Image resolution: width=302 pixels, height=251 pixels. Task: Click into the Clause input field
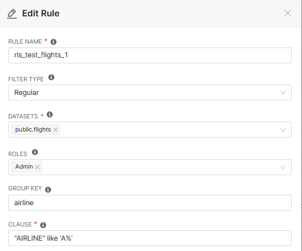[150, 238]
